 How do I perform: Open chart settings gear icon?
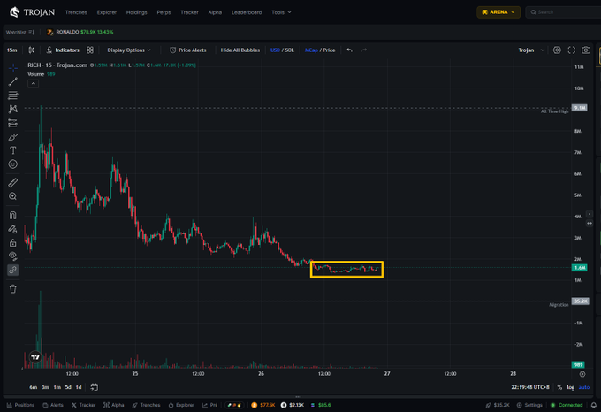pyautogui.click(x=557, y=50)
